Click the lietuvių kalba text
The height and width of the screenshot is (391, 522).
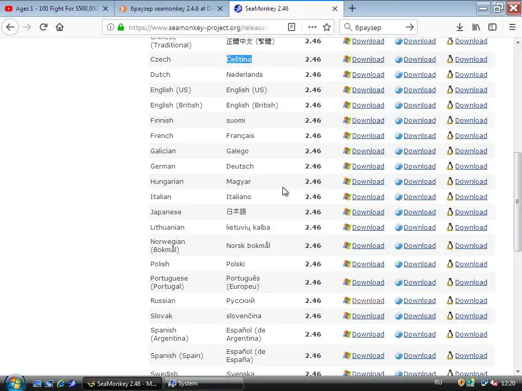pos(248,228)
